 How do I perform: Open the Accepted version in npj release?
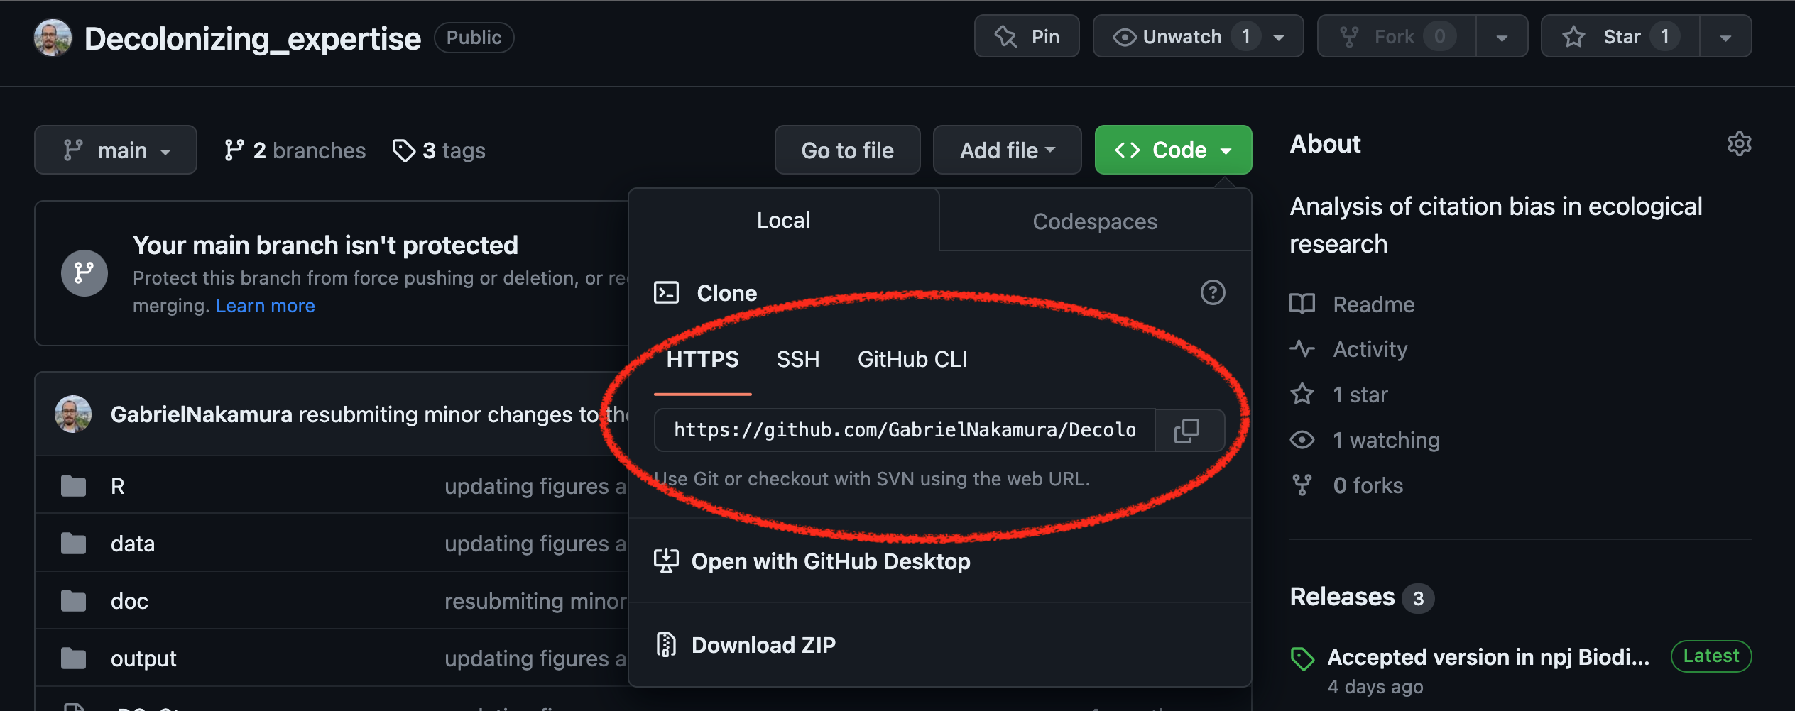tap(1488, 657)
